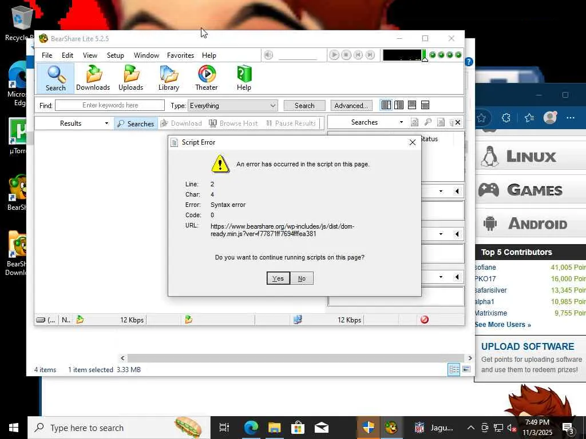Open the Uploads view

(131, 78)
